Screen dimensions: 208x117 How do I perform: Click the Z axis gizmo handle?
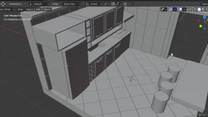[204, 17]
